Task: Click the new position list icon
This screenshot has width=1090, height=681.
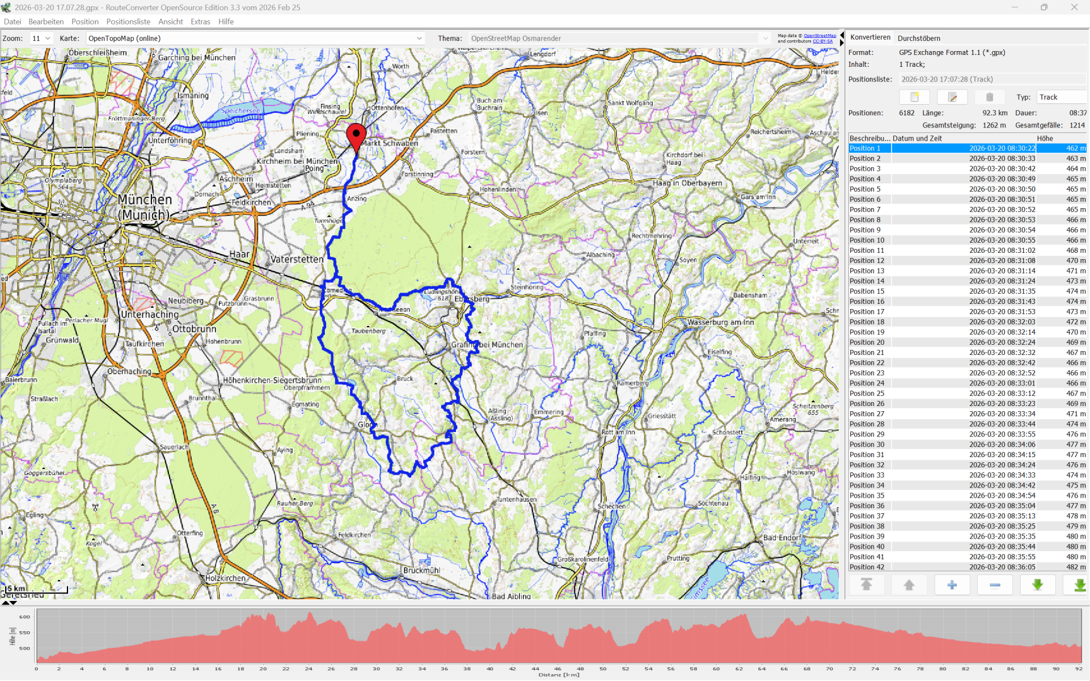Action: click(914, 97)
